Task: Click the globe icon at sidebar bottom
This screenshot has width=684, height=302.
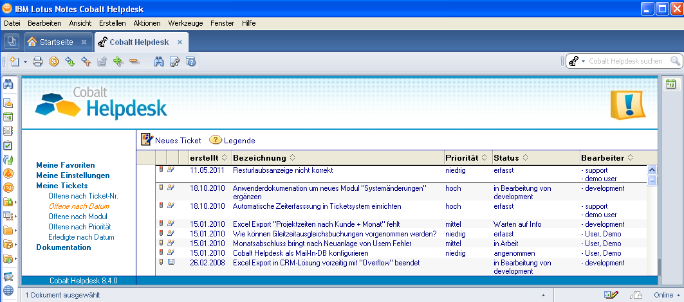Action: pos(8,290)
